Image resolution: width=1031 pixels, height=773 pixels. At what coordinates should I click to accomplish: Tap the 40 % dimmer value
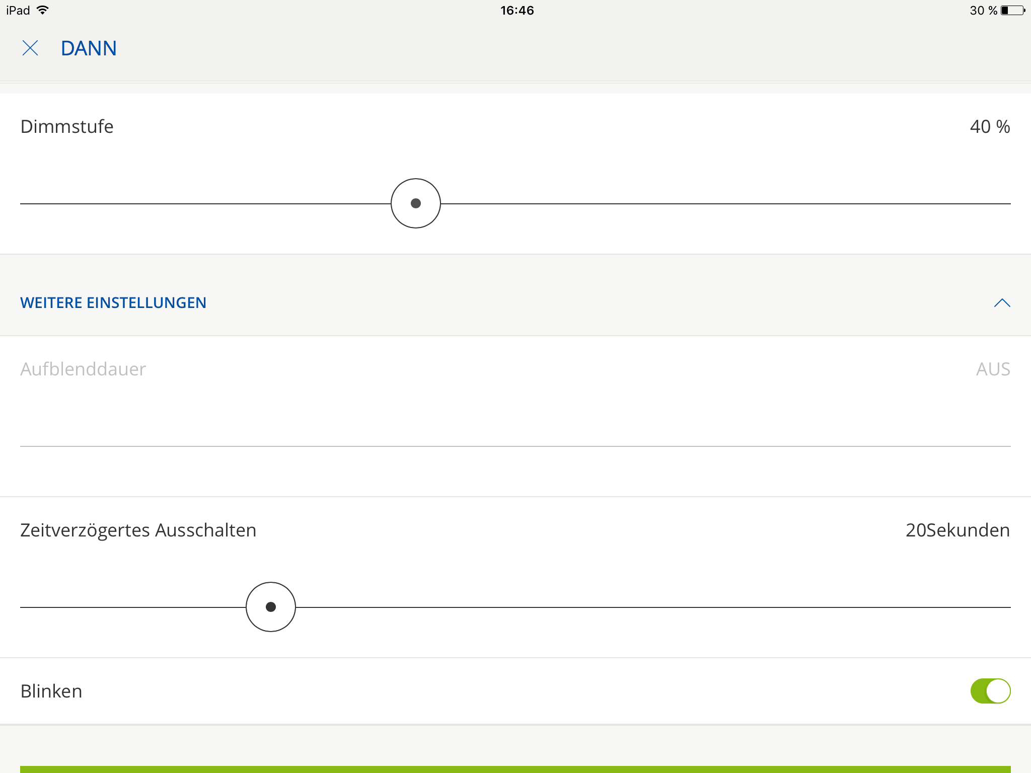[989, 127]
